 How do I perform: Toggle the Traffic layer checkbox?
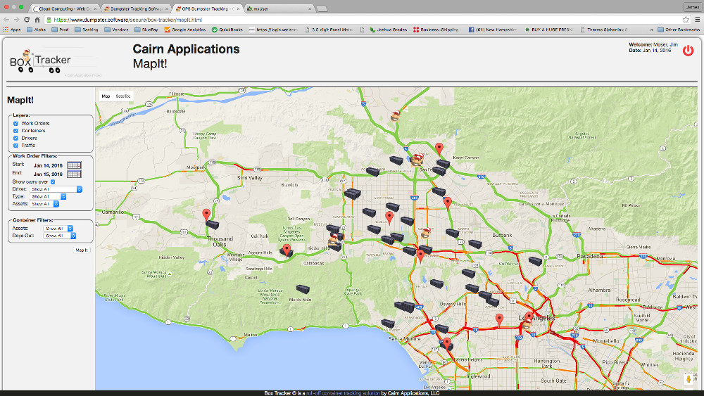pyautogui.click(x=15, y=146)
